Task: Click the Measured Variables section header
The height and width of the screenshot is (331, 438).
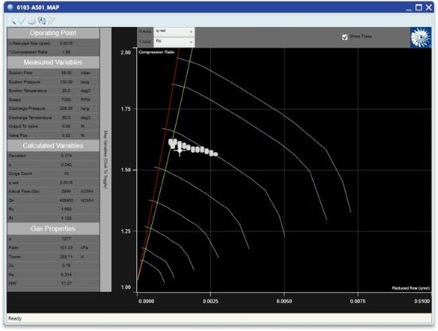Action: (53, 62)
